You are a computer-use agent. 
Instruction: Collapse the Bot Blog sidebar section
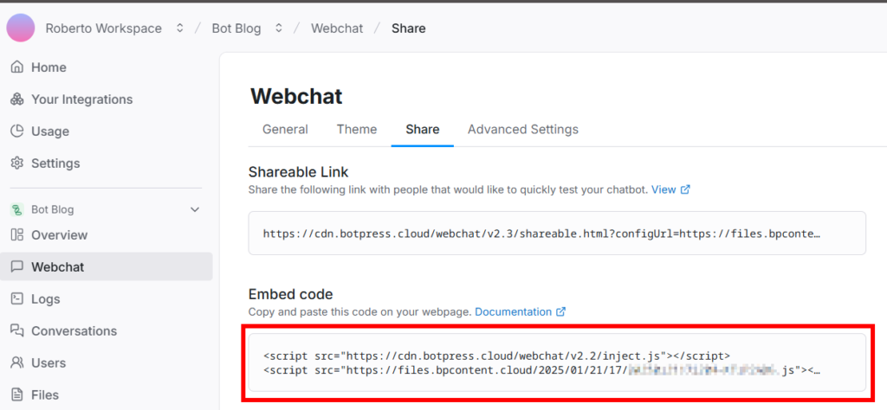(x=195, y=209)
